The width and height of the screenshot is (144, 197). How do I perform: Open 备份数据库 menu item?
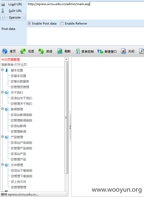22,82
